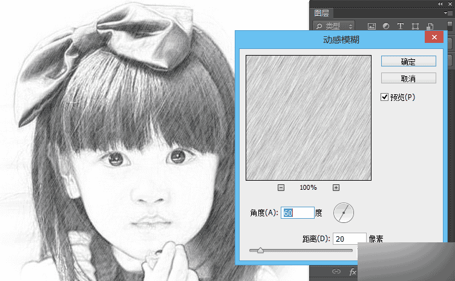Screen dimensions: 455x281
Task: Uncheck the 预览(P) preview checkbox
Action: pos(384,97)
